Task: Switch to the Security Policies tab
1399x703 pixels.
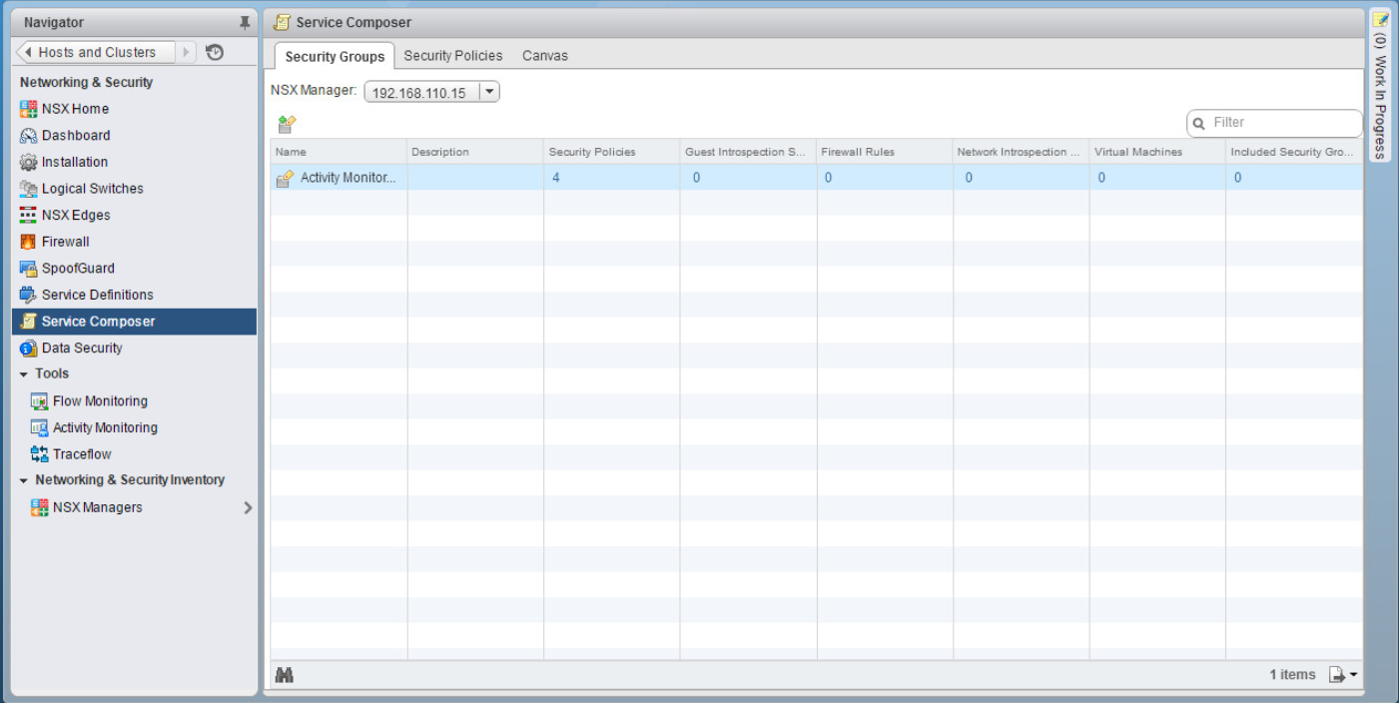Action: [452, 56]
